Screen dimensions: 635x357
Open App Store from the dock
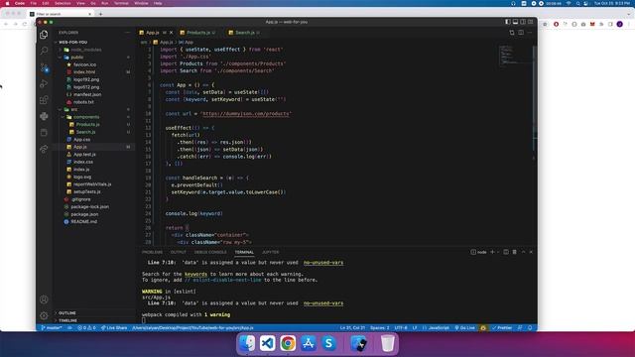309,343
